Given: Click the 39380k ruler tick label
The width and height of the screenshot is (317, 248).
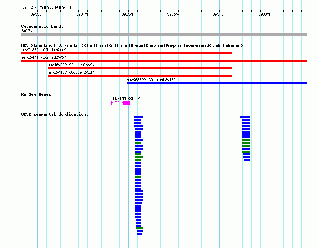Looking at the screenshot, I should click(x=265, y=14).
